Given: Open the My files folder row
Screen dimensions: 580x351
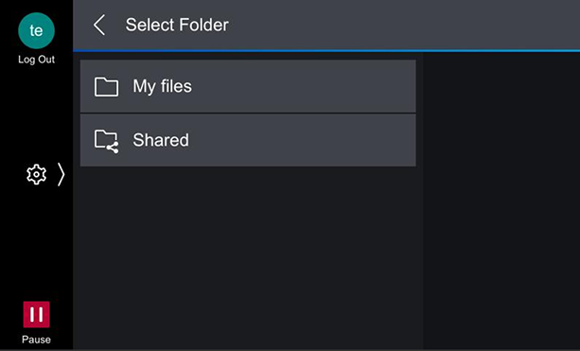Looking at the screenshot, I should (x=248, y=86).
